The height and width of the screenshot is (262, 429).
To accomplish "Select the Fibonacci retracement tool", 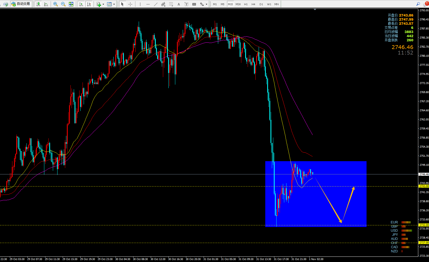I will pos(171,4).
